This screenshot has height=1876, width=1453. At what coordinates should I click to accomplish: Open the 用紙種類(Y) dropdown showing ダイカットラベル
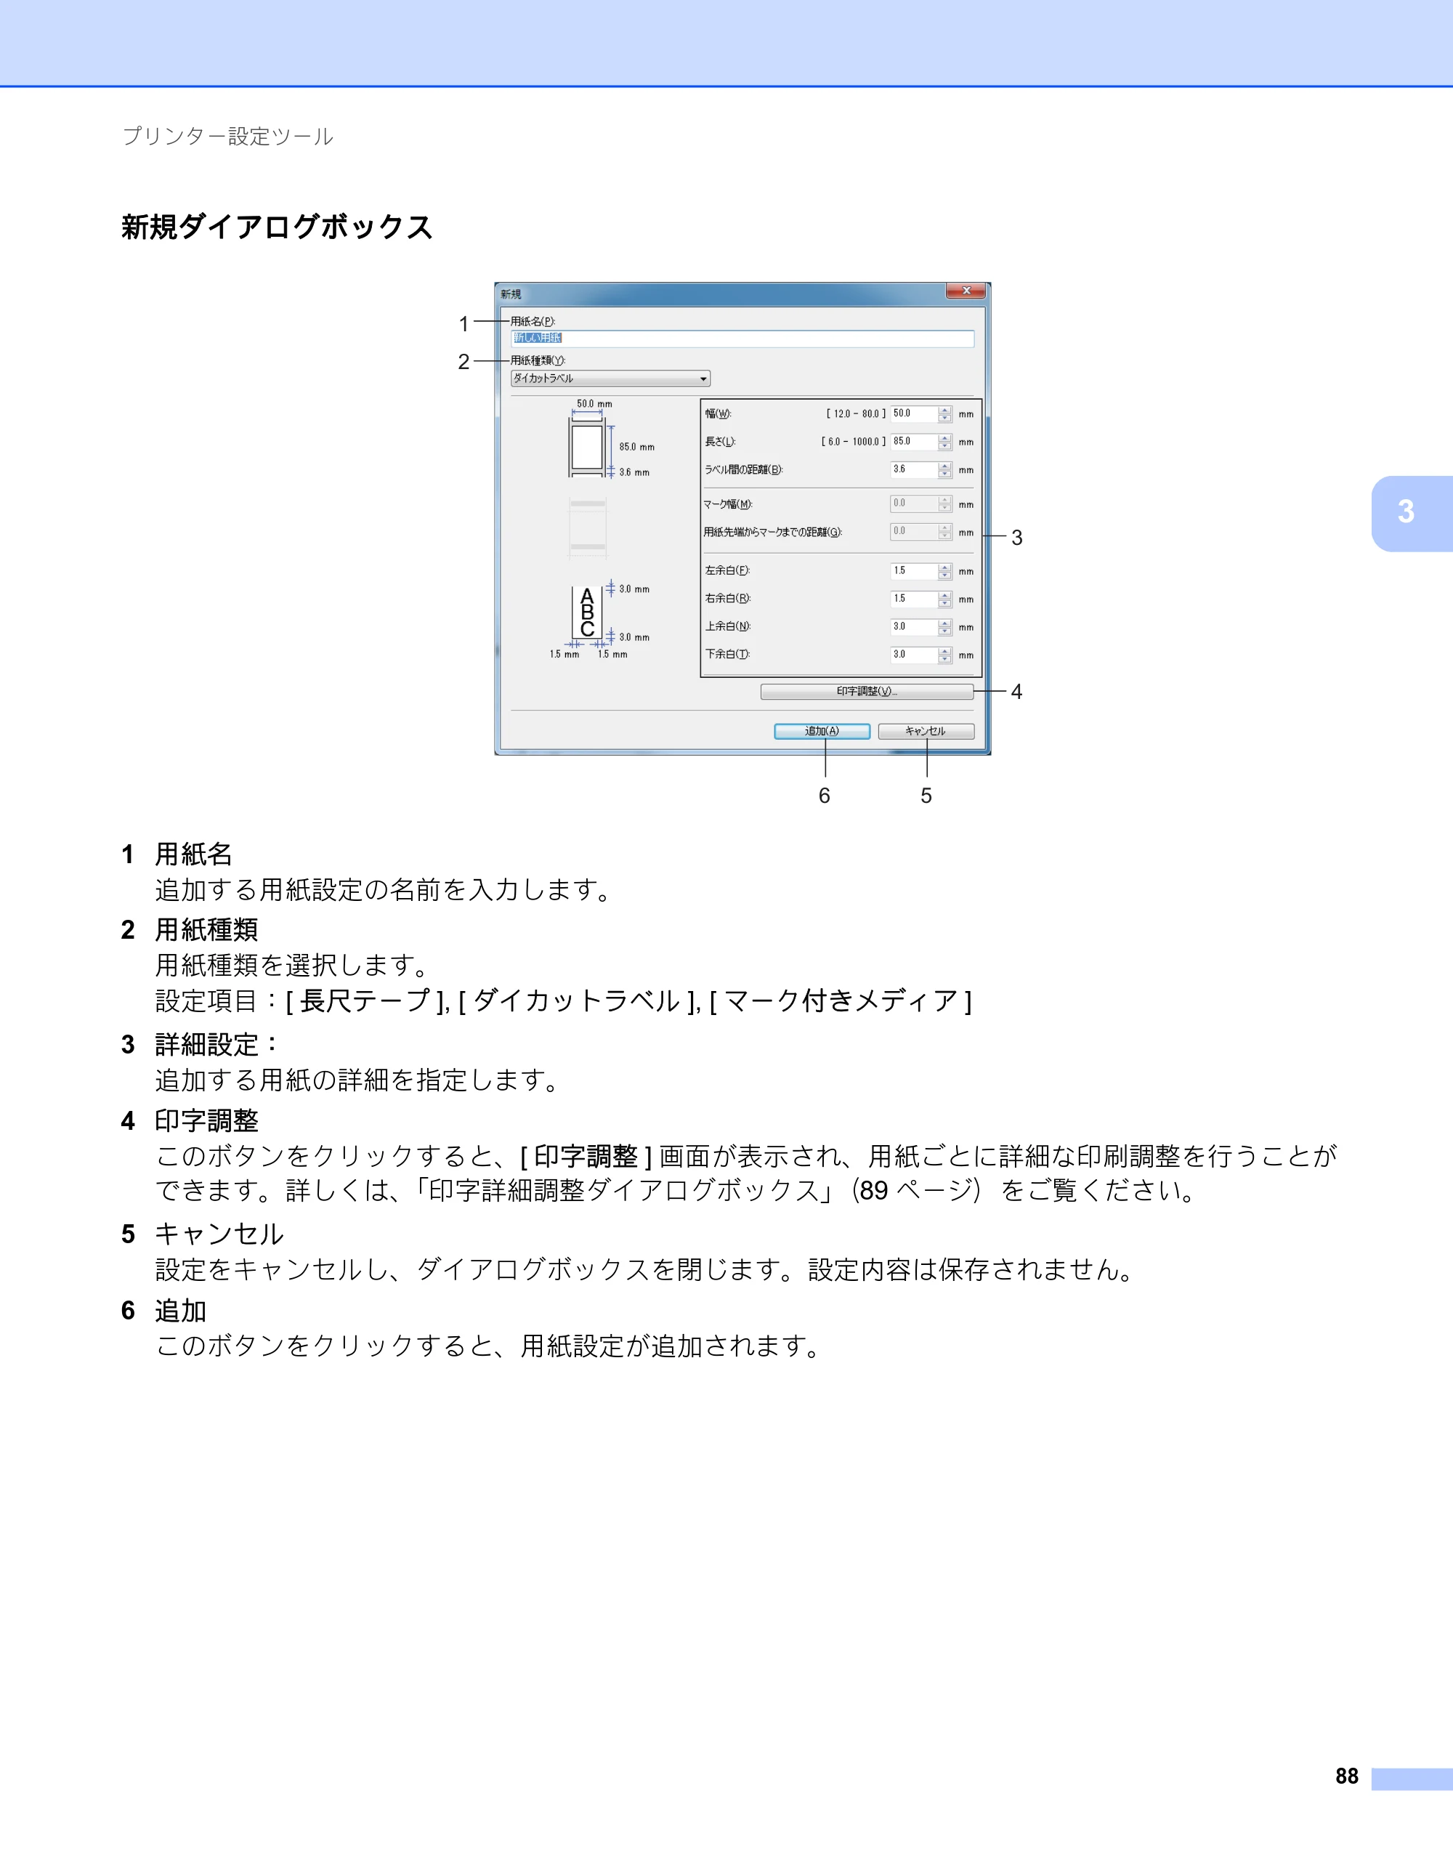610,379
